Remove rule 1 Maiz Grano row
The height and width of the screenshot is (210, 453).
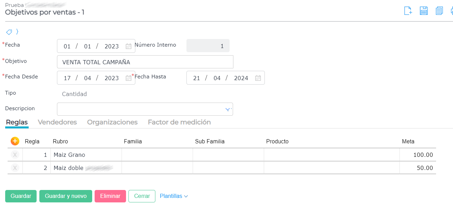pos(15,155)
